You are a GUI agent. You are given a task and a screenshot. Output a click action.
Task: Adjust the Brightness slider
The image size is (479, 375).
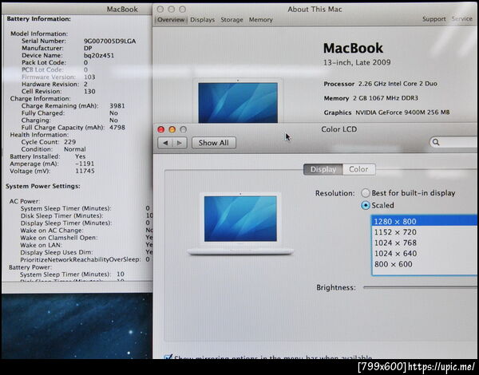tap(421, 287)
